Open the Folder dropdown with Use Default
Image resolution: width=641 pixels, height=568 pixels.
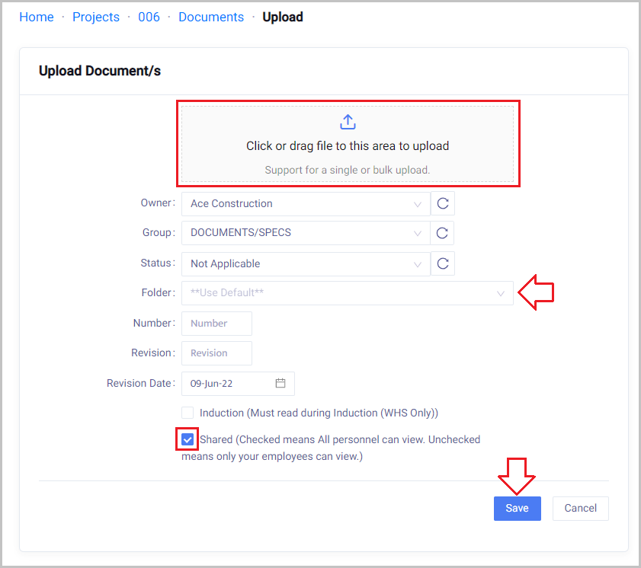347,293
